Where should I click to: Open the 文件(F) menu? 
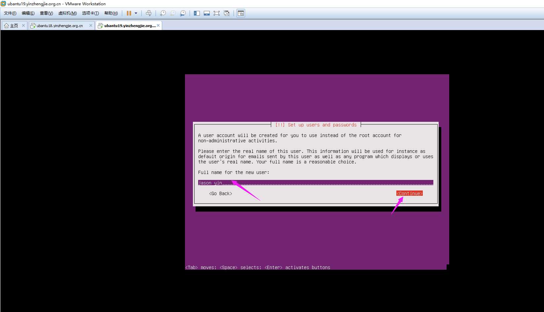pyautogui.click(x=10, y=13)
